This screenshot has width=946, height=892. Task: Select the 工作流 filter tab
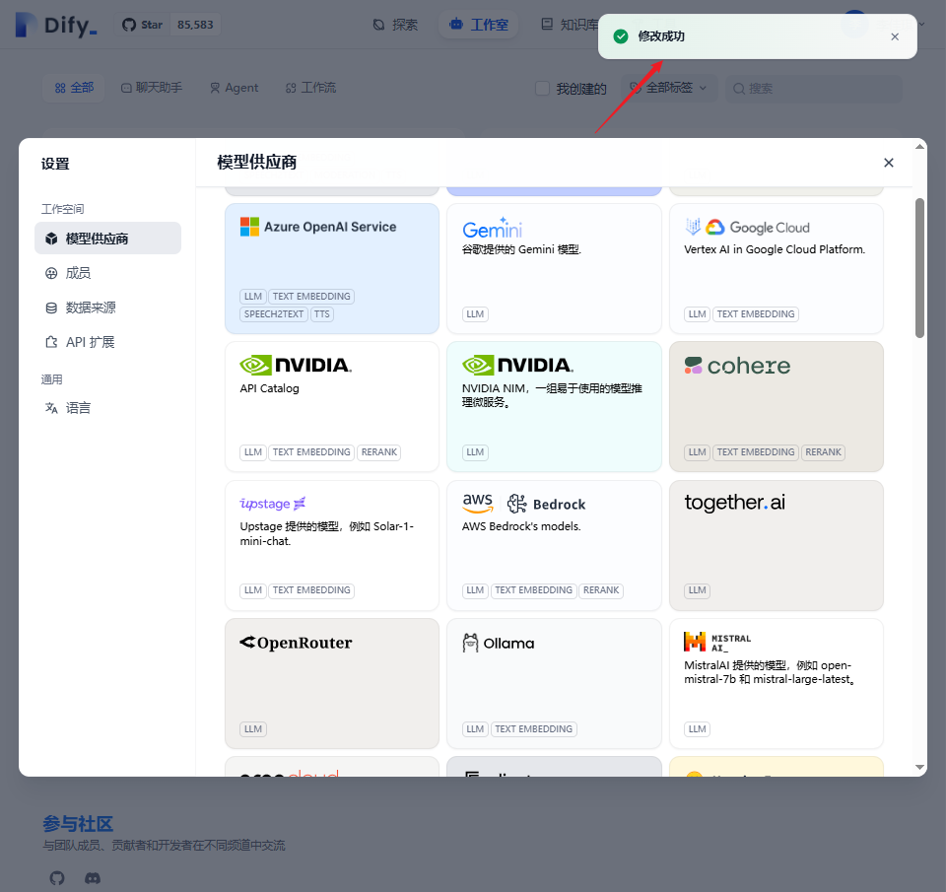click(x=310, y=88)
